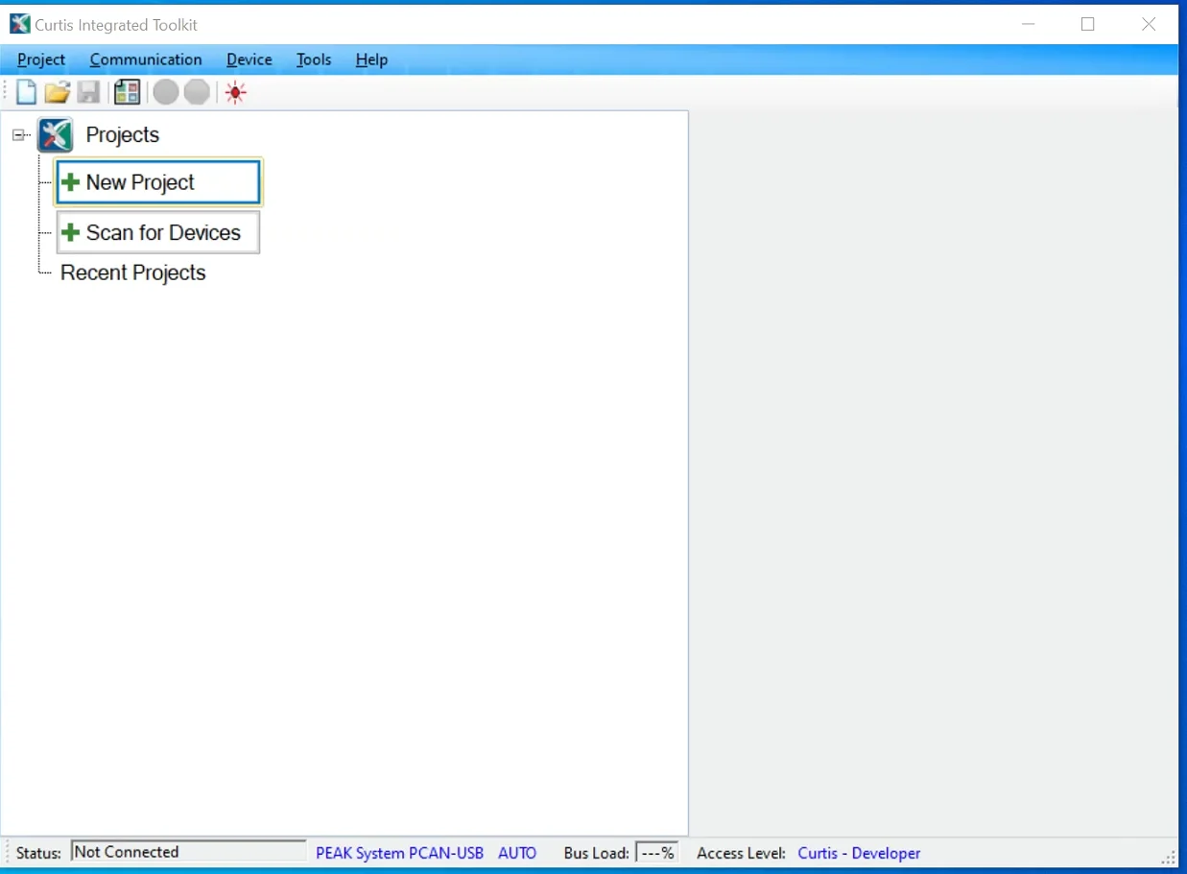The height and width of the screenshot is (874, 1187).
Task: Click the new document toolbar icon
Action: [27, 93]
